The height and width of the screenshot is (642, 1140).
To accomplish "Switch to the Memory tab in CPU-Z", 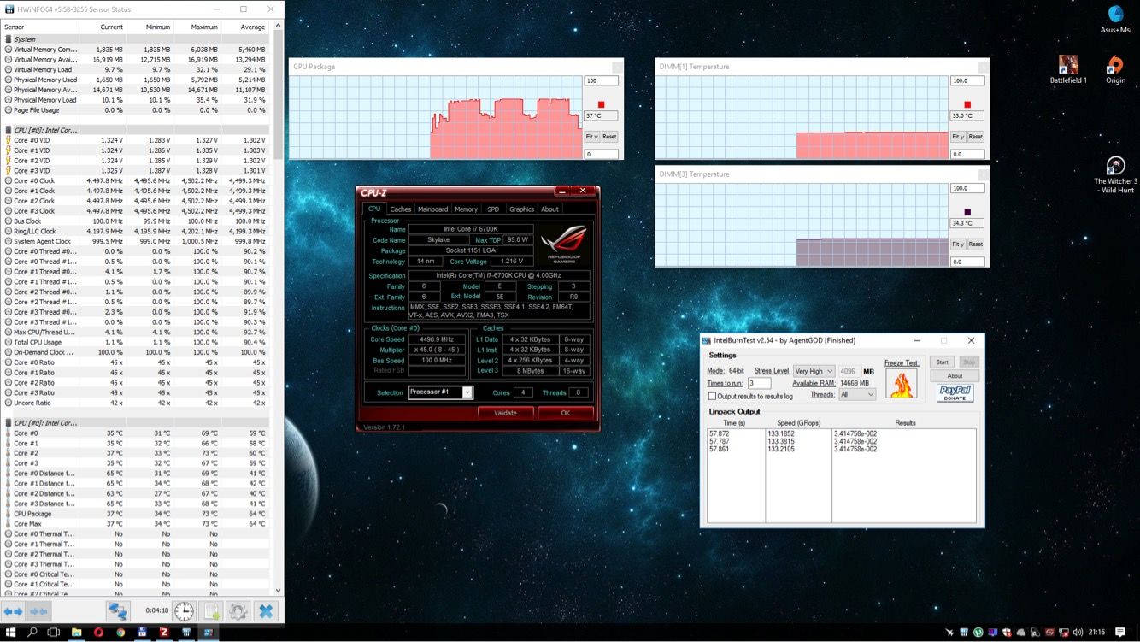I will (x=466, y=209).
